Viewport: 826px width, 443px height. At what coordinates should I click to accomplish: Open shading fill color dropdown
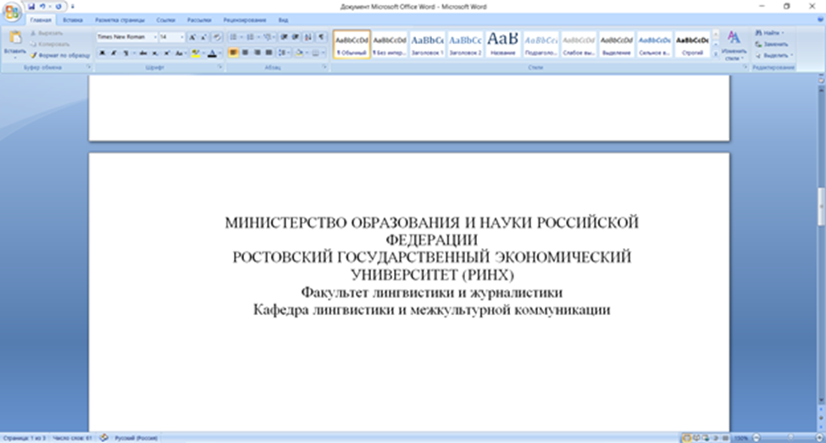click(308, 53)
